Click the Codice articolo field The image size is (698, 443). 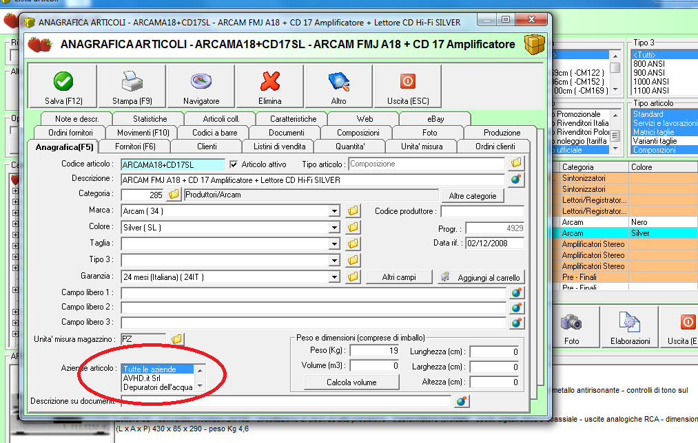pos(173,164)
